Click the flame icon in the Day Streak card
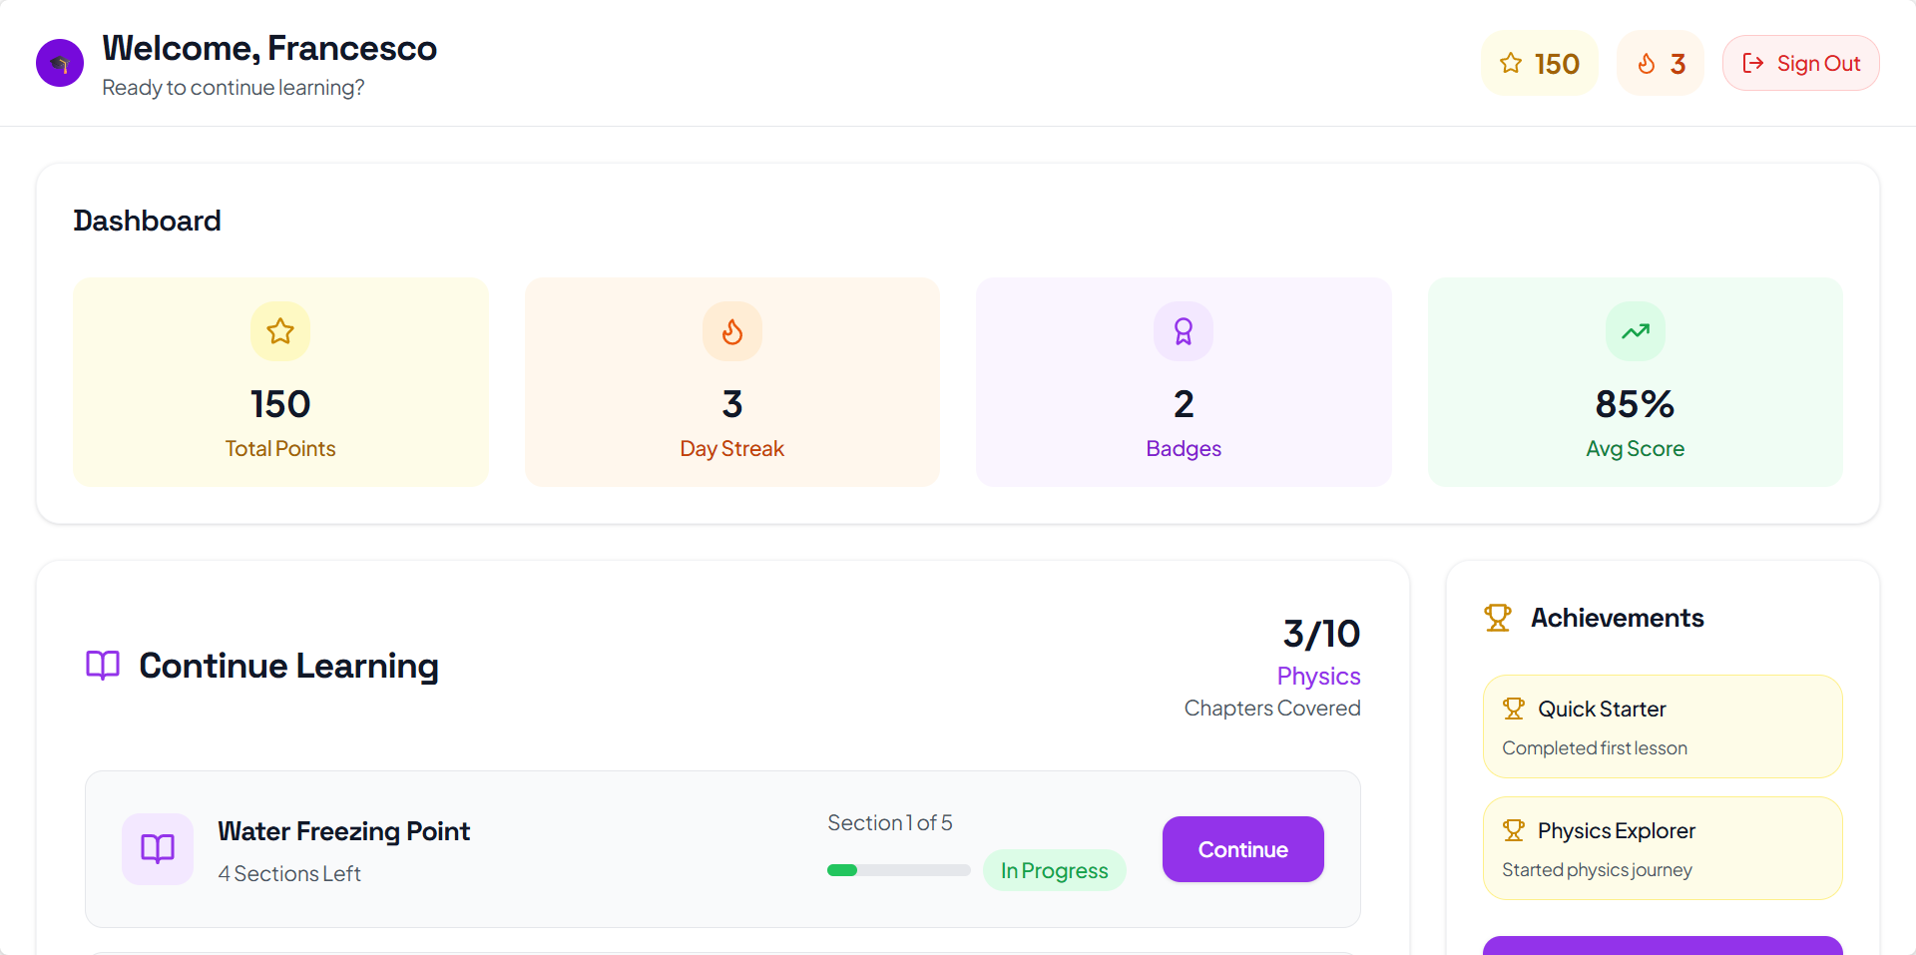Screen dimensions: 1916x955 pyautogui.click(x=732, y=331)
